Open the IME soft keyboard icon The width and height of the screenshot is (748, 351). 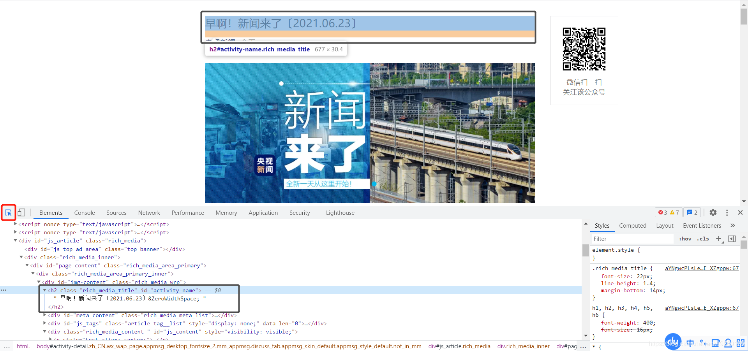coord(715,343)
